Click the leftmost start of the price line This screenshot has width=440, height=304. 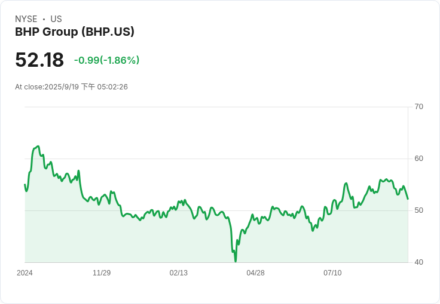click(x=25, y=185)
